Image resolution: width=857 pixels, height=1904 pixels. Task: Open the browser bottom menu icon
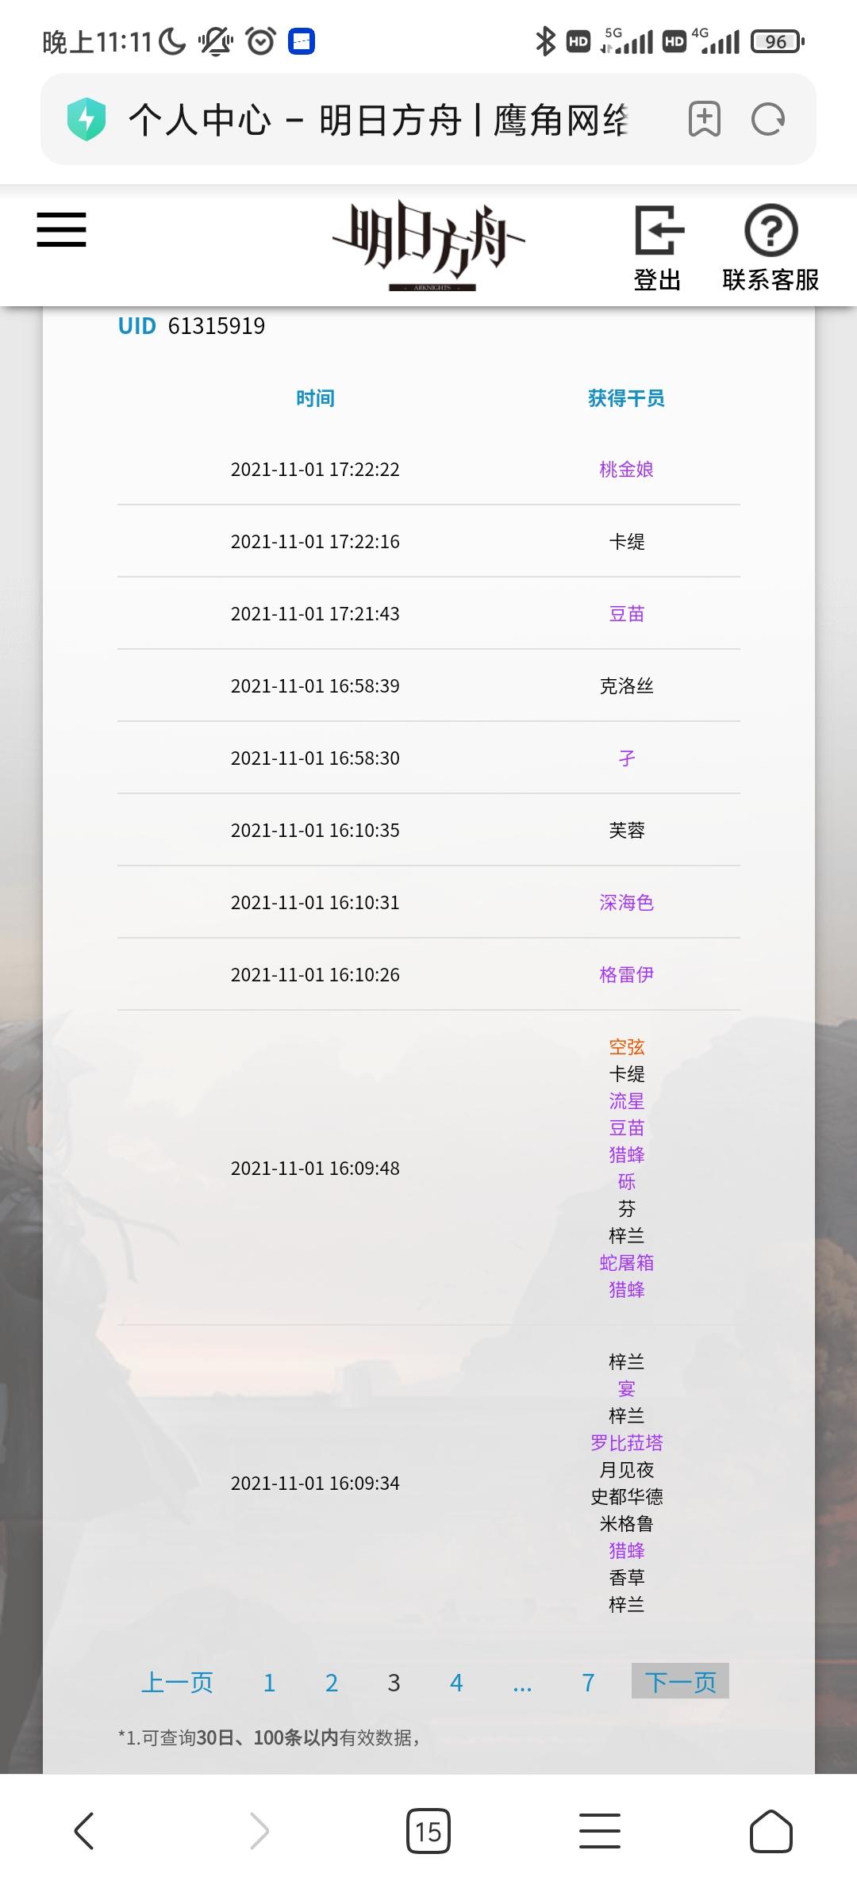pyautogui.click(x=600, y=1831)
